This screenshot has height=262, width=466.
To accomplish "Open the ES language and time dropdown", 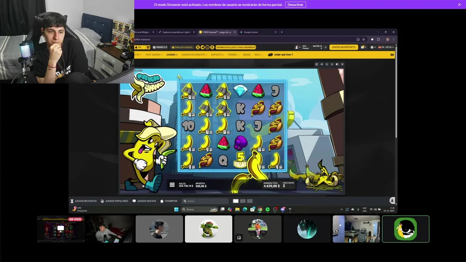I will [x=386, y=47].
